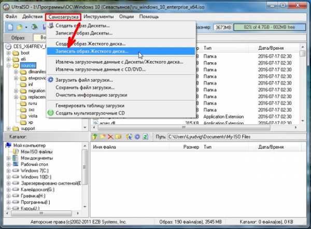Expand the replacement folder node
This screenshot has width=311, height=229.
tap(16, 97)
